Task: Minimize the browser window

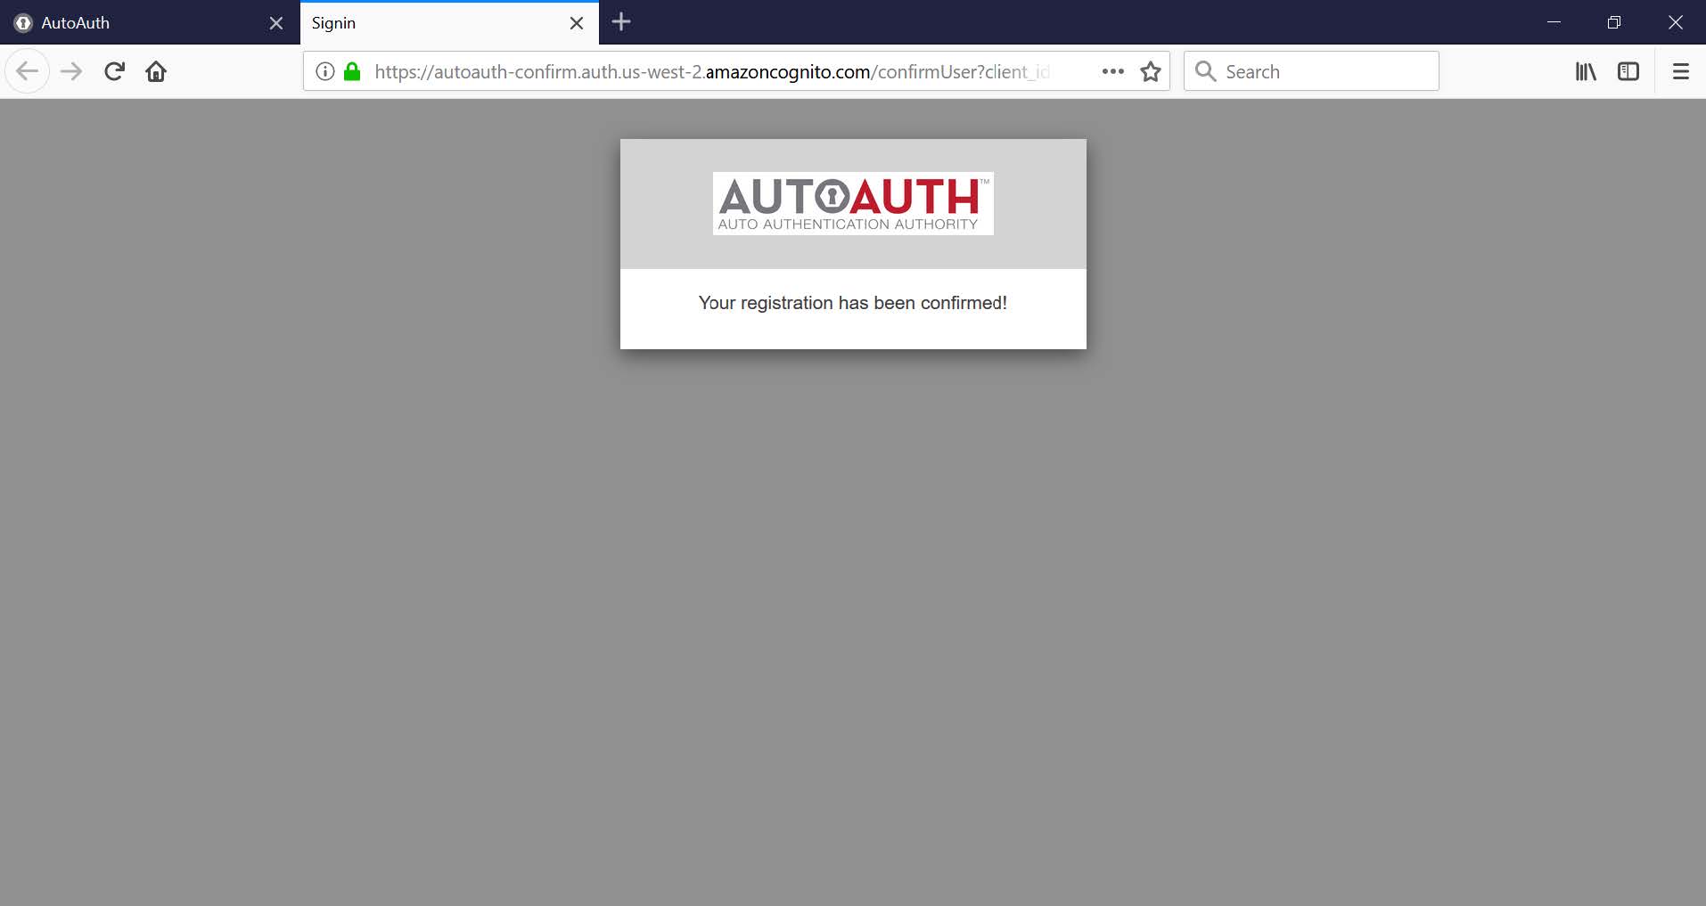Action: [x=1554, y=22]
